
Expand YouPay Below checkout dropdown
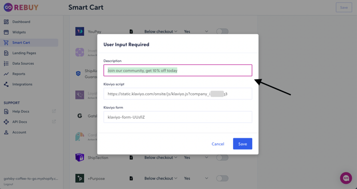tap(161, 32)
